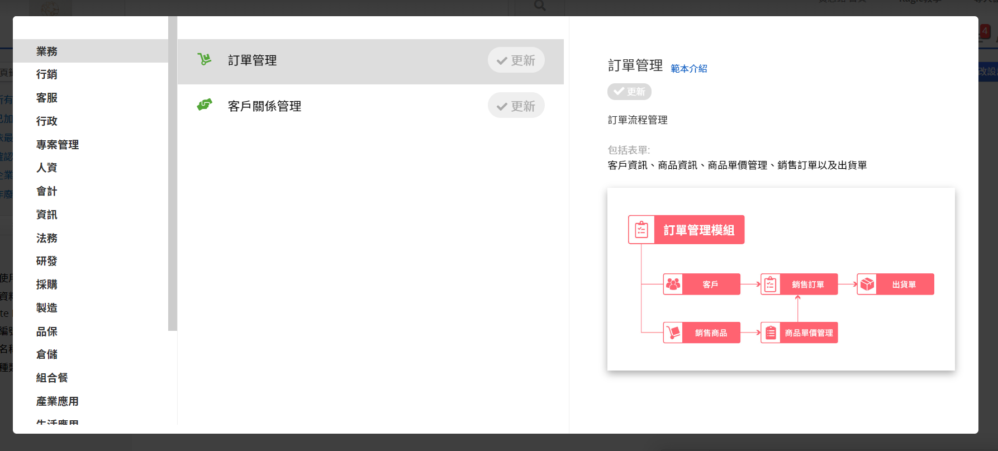This screenshot has height=451, width=998.
Task: Choose the 會計 category in sidebar
Action: (47, 191)
